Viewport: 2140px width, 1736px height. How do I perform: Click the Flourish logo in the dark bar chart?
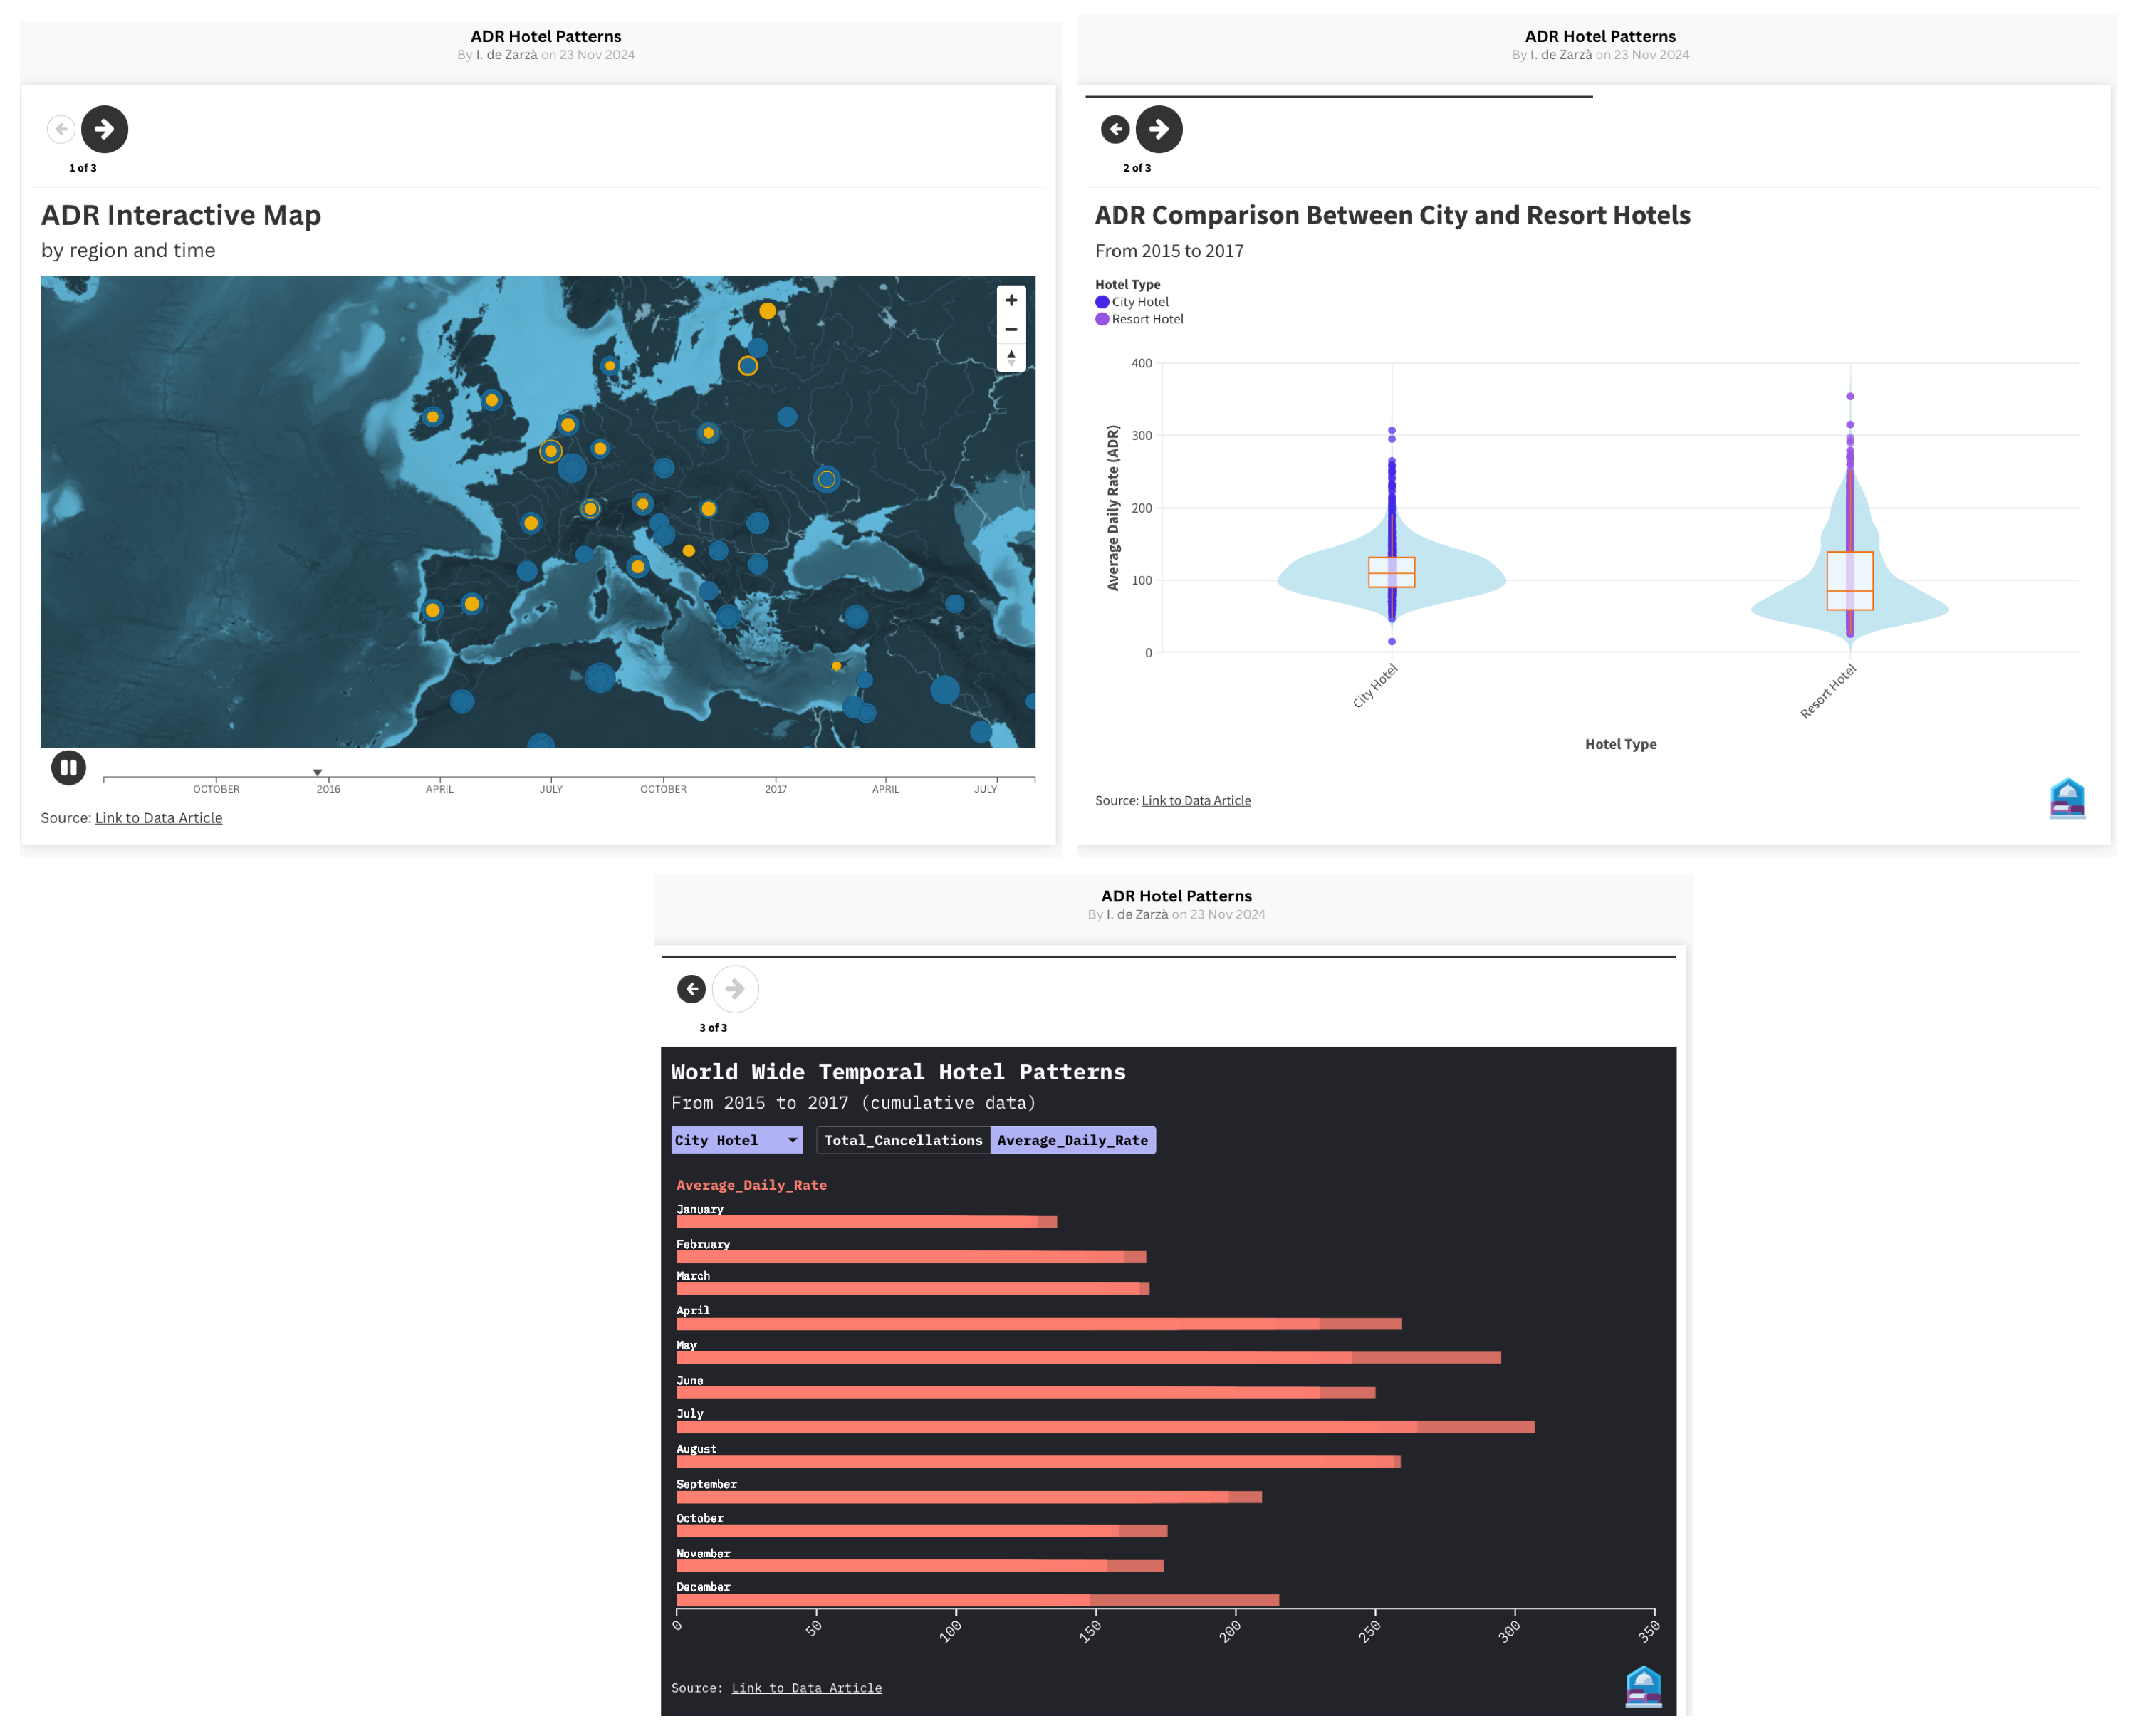[x=1643, y=1686]
